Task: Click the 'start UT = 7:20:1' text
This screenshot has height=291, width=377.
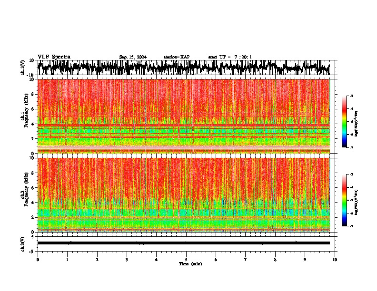Action: [230, 57]
